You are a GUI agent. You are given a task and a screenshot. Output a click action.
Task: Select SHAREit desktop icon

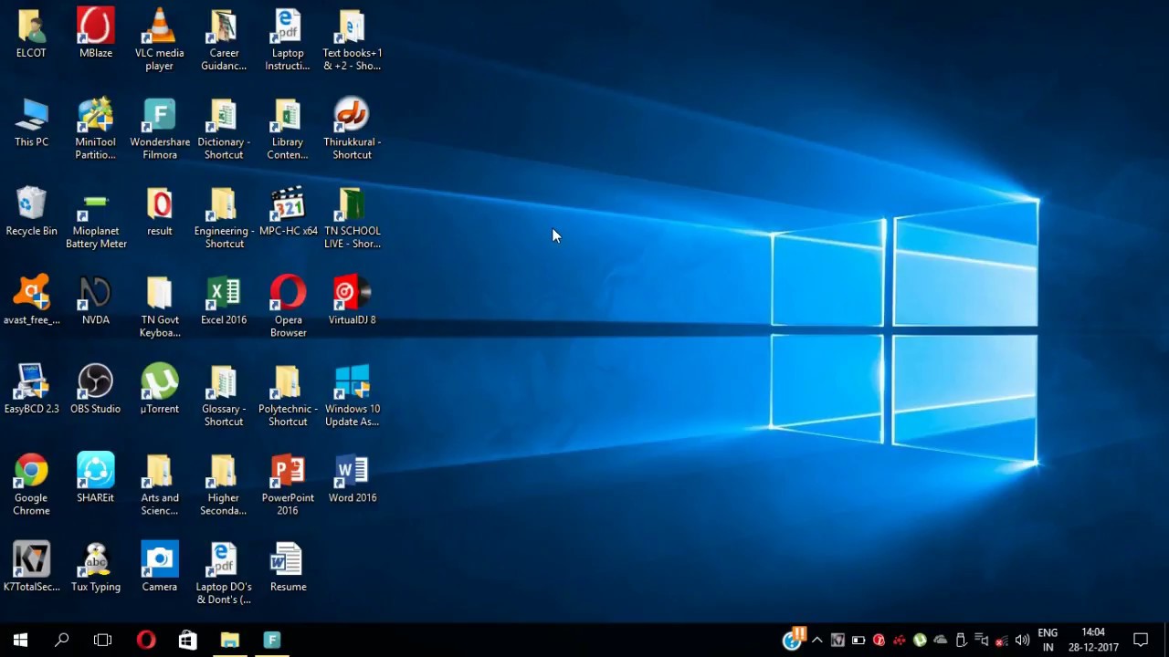(96, 478)
